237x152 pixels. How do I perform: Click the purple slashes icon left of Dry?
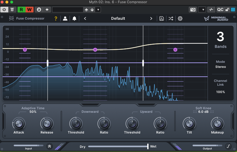[59, 147]
